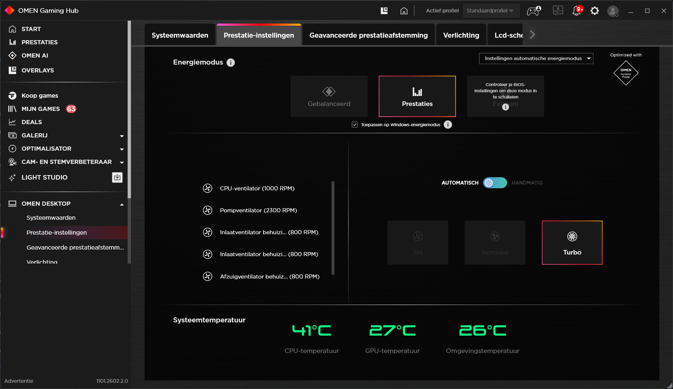The height and width of the screenshot is (389, 673).
Task: Open Systeemwaarden under OMEN DESKTOP
Action: (51, 218)
